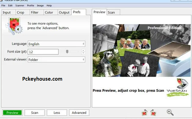Expand the External viewer dropdown

(x=57, y=60)
